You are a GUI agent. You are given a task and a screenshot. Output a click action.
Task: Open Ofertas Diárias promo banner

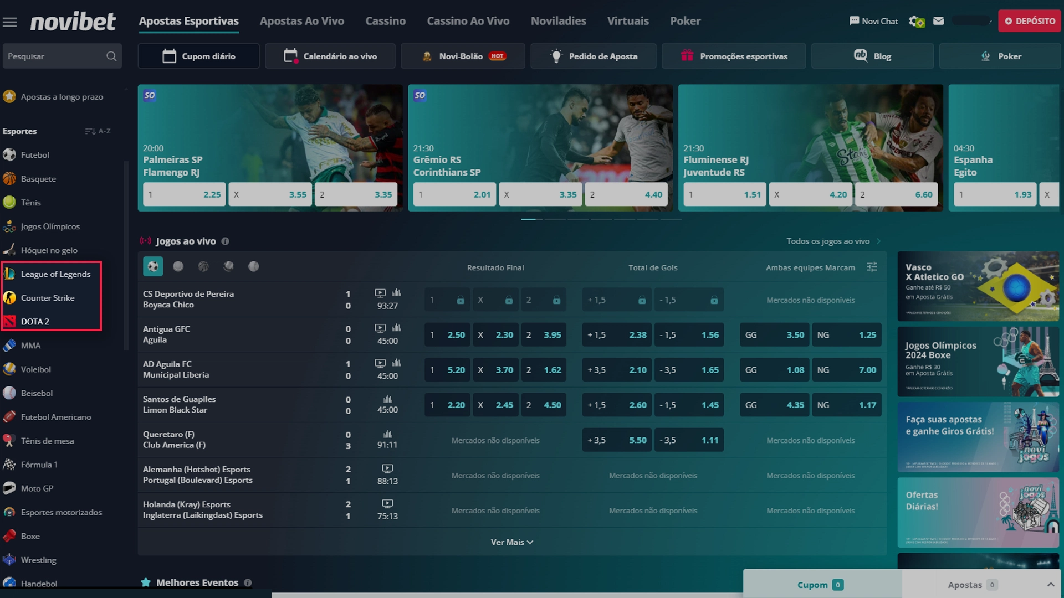click(x=978, y=513)
